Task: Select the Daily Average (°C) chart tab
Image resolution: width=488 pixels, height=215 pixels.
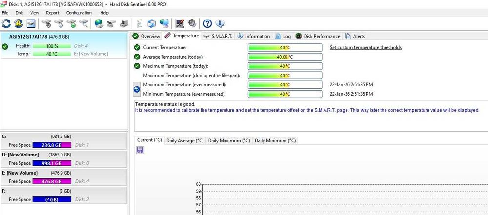Action: (x=185, y=140)
